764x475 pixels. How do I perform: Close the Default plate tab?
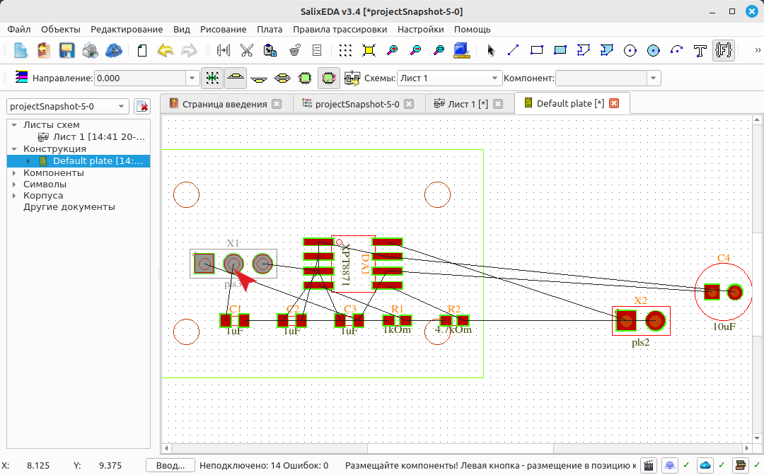coord(614,103)
